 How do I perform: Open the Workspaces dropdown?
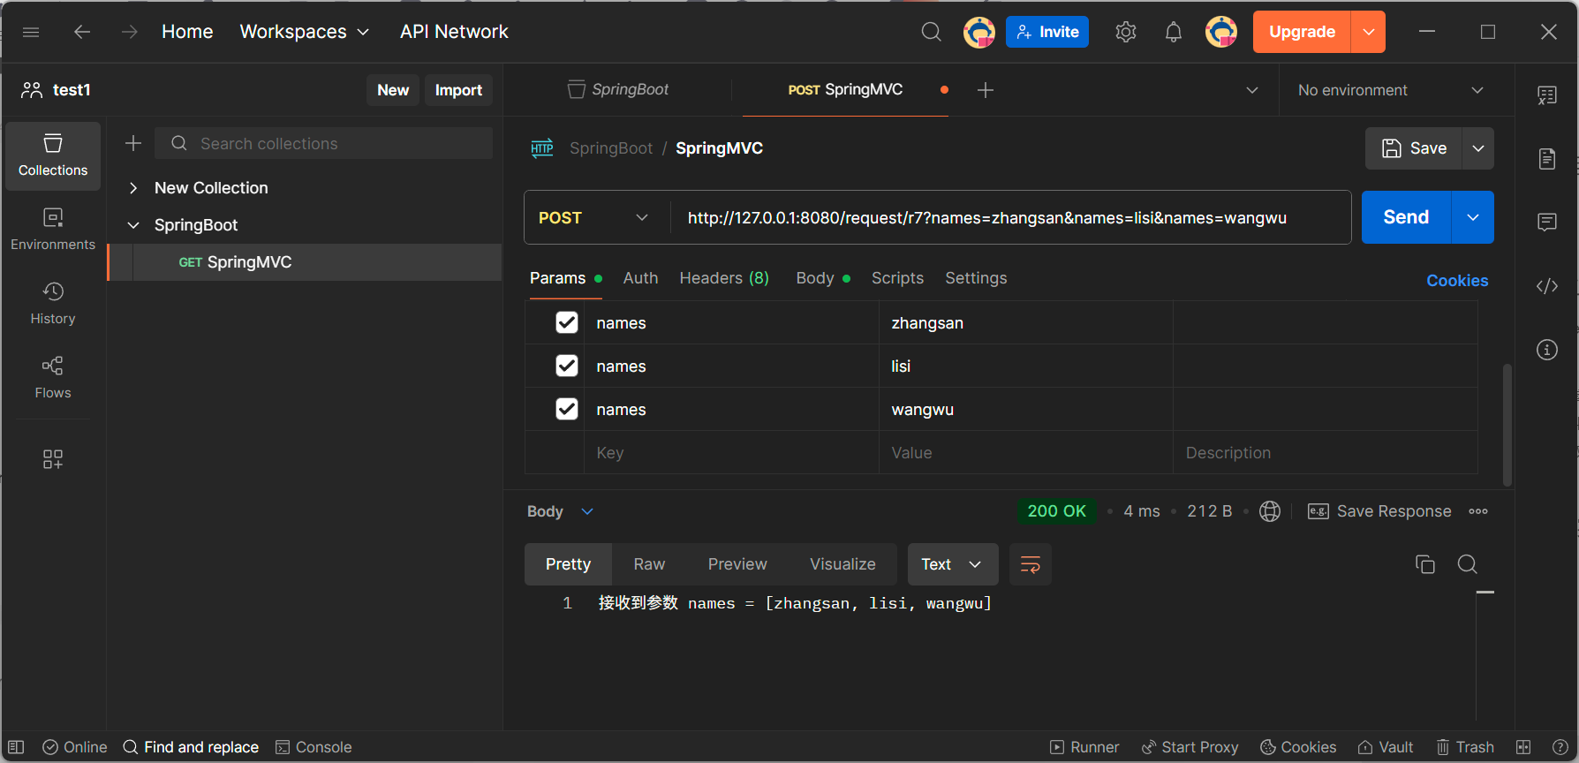click(305, 32)
